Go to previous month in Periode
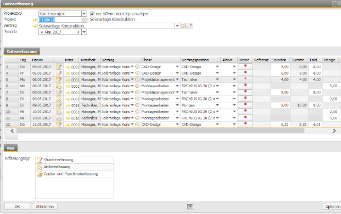Image resolution: width=341 pixels, height=214 pixels. (x=41, y=32)
